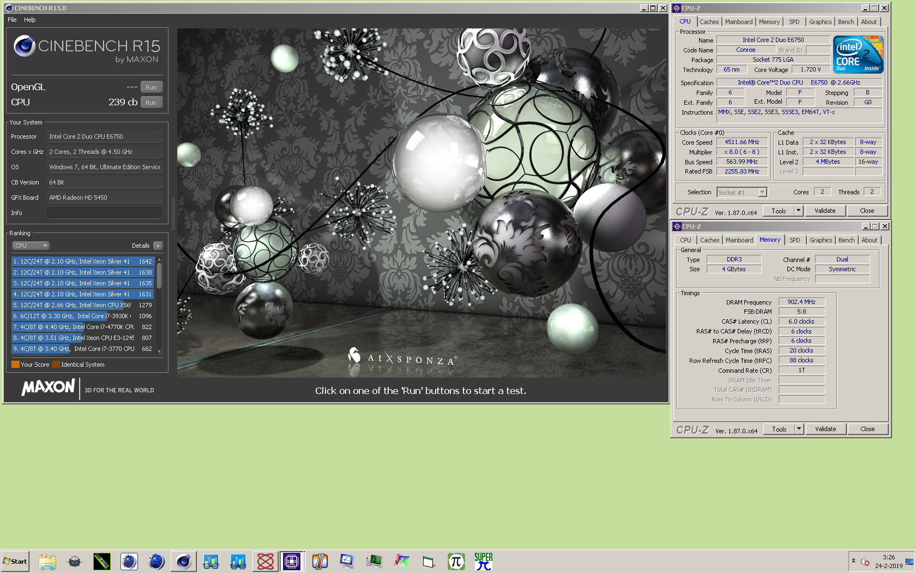Click Tools button in upper CPU-Z
Image resolution: width=916 pixels, height=573 pixels.
click(x=779, y=211)
